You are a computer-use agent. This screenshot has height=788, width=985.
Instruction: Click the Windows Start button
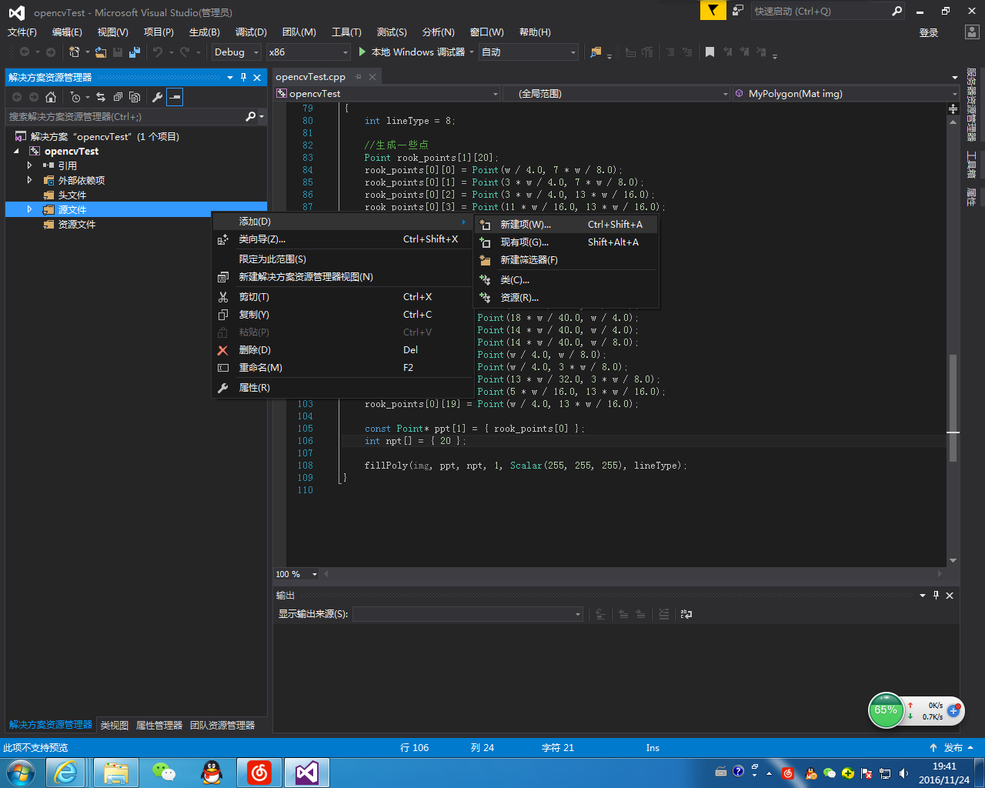[21, 772]
